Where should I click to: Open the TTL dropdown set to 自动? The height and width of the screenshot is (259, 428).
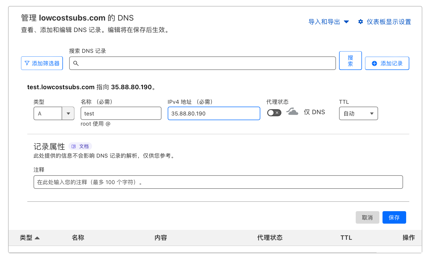click(x=358, y=113)
